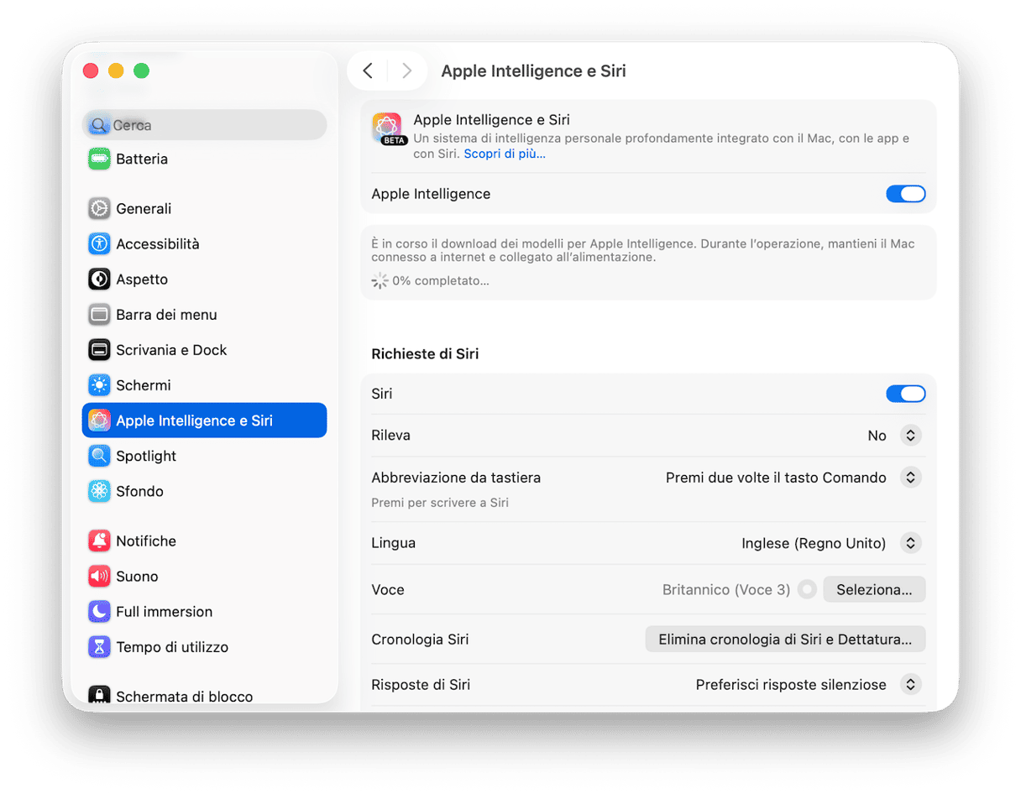This screenshot has height=794, width=1021.
Task: Click Seleziona to choose a voice
Action: tap(874, 589)
